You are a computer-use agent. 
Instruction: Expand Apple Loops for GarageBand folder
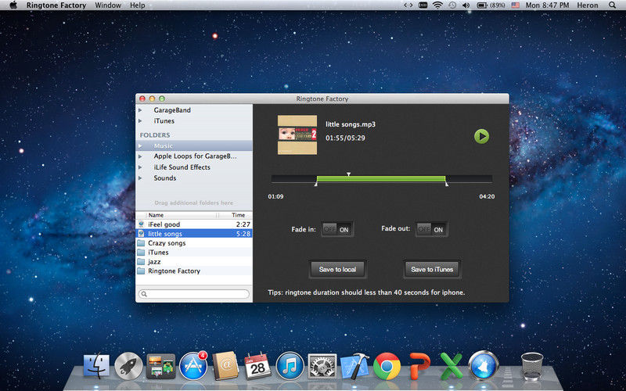click(x=140, y=156)
